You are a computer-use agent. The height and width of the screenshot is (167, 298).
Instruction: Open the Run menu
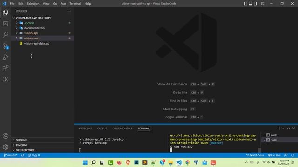click(63, 4)
